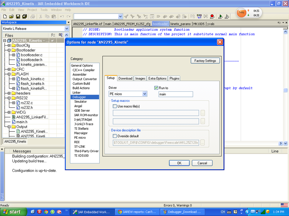The width and height of the screenshot is (289, 216).
Task: Open the Kinetis L Release configuration dropdown
Action: (66, 29)
